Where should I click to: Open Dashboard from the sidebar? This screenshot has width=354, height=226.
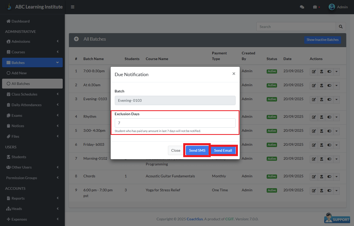pyautogui.click(x=20, y=21)
